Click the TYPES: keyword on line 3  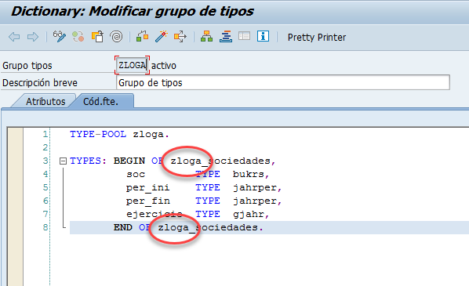pyautogui.click(x=89, y=161)
